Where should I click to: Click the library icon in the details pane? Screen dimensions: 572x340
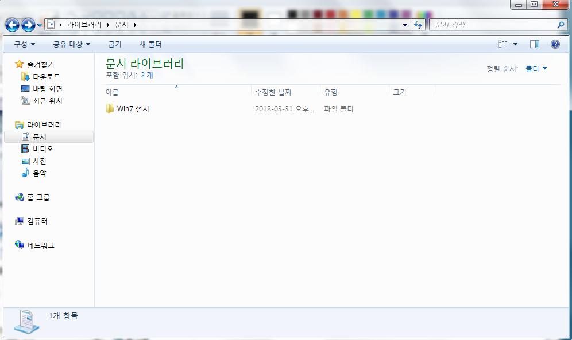[26, 322]
